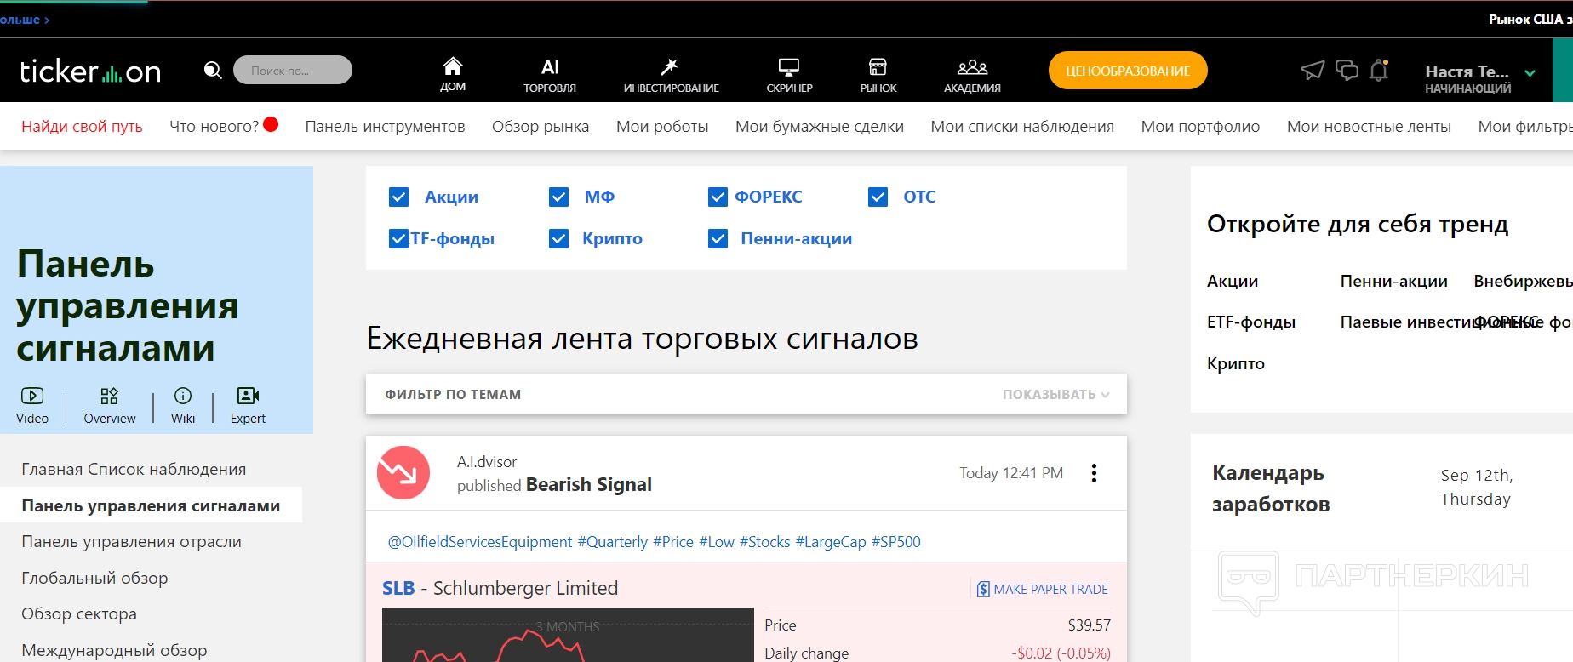Open the notifications bell icon

1379,71
